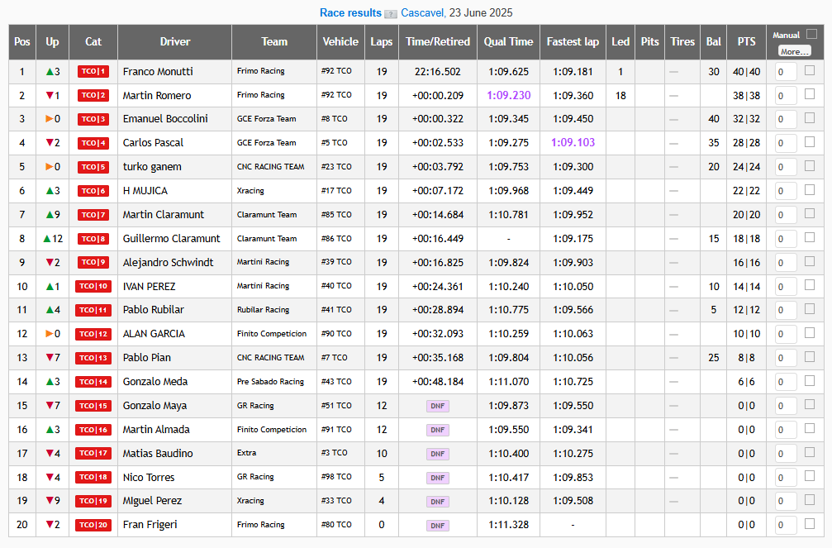Open the Cascavel track link

[x=422, y=13]
